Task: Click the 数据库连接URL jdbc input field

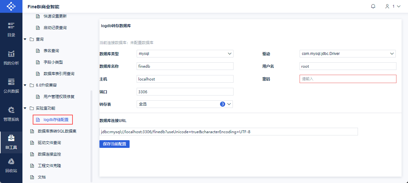Action: click(x=229, y=132)
